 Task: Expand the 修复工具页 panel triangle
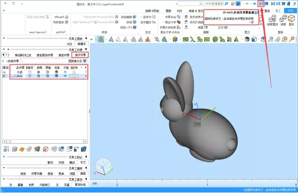pyautogui.click(x=86, y=179)
